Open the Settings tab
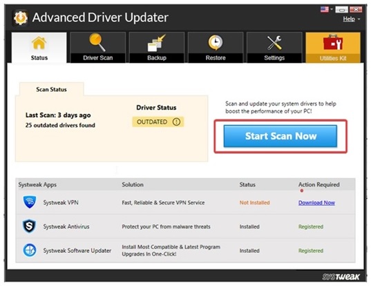The width and height of the screenshot is (371, 286). coord(274,48)
